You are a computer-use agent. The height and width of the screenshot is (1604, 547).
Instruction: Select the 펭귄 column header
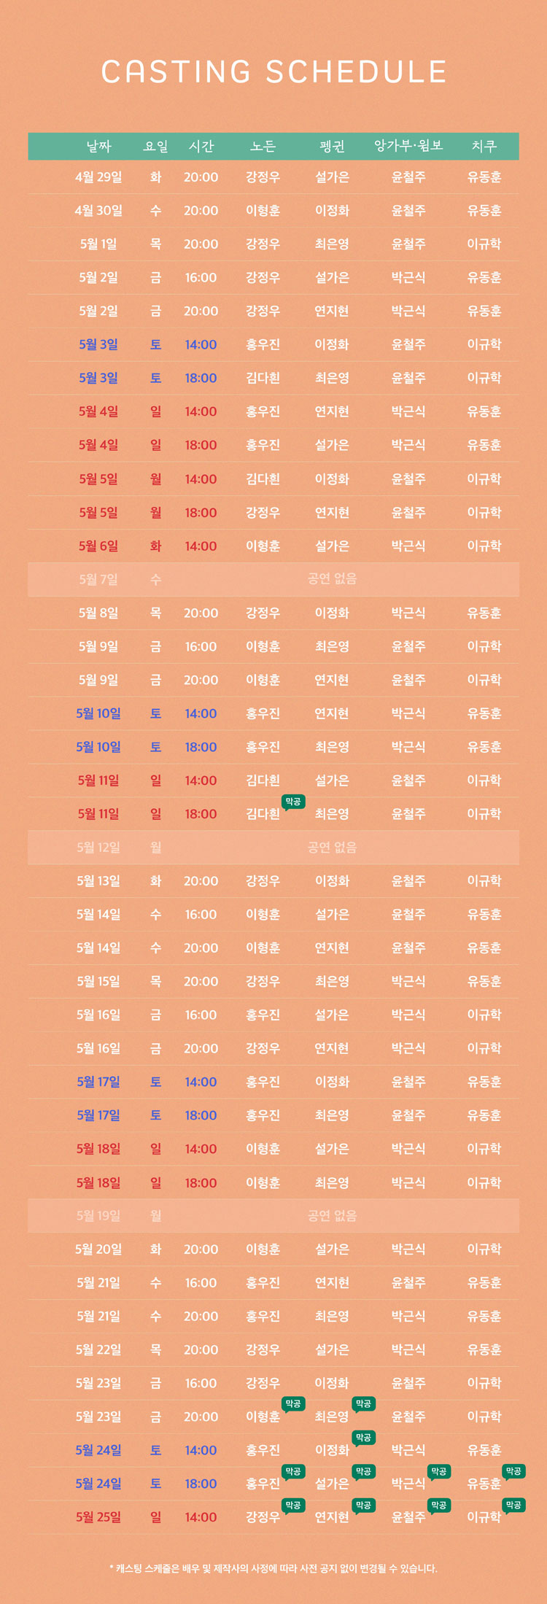coord(332,146)
